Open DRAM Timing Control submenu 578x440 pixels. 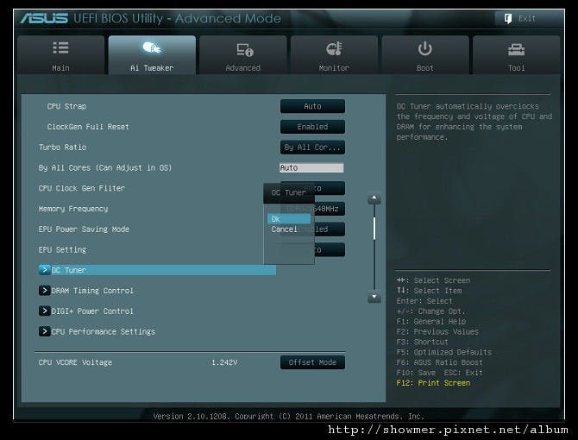coord(92,291)
